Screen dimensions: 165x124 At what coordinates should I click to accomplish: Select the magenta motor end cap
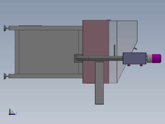pyautogui.click(x=157, y=59)
